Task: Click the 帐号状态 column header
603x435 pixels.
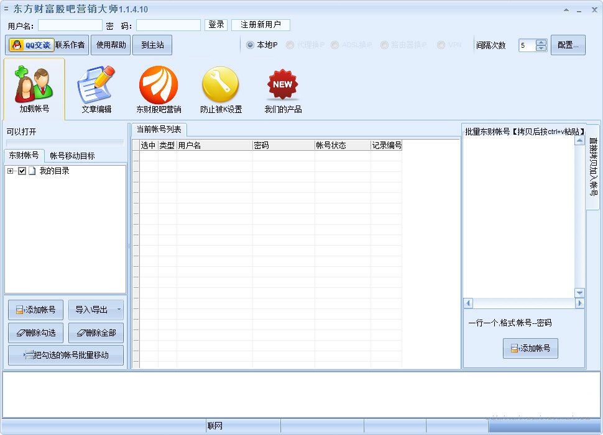Action: click(343, 145)
